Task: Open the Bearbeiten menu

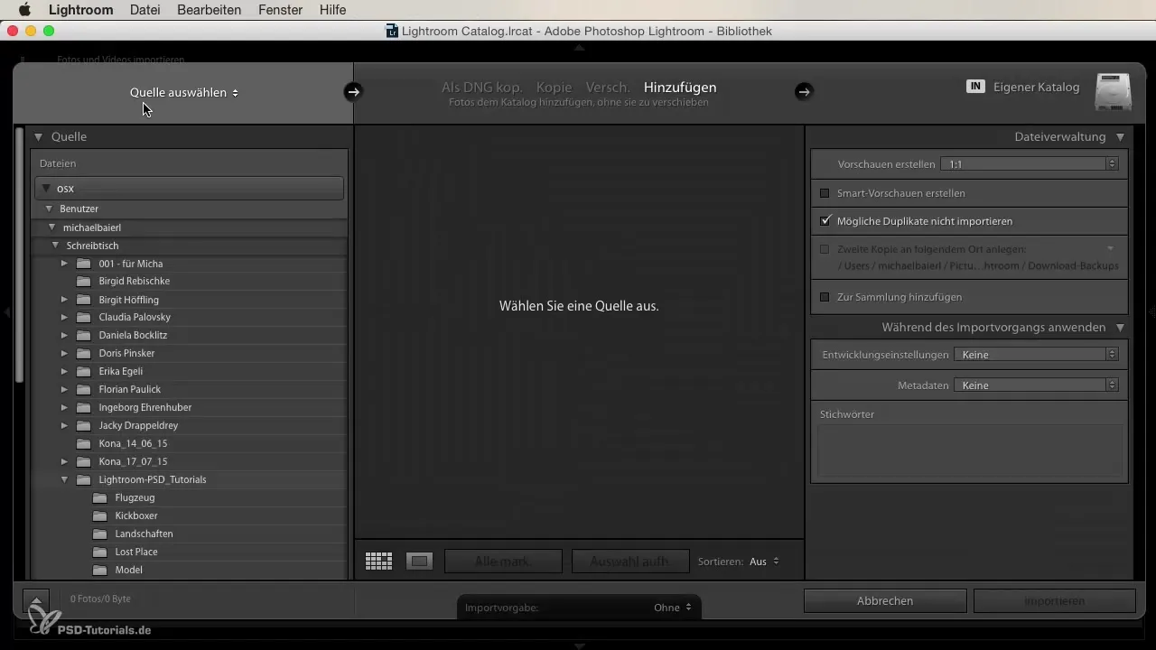Action: [210, 10]
